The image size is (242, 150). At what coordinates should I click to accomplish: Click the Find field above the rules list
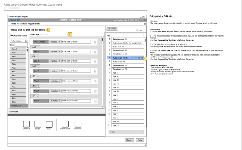[x=127, y=35]
